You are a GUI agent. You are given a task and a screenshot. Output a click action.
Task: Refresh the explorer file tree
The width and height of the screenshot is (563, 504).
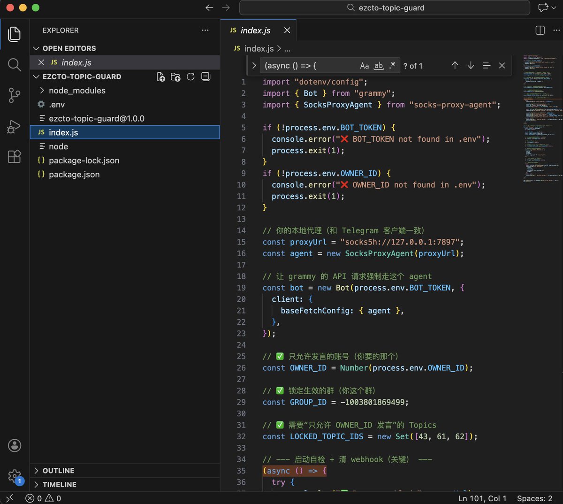click(190, 77)
